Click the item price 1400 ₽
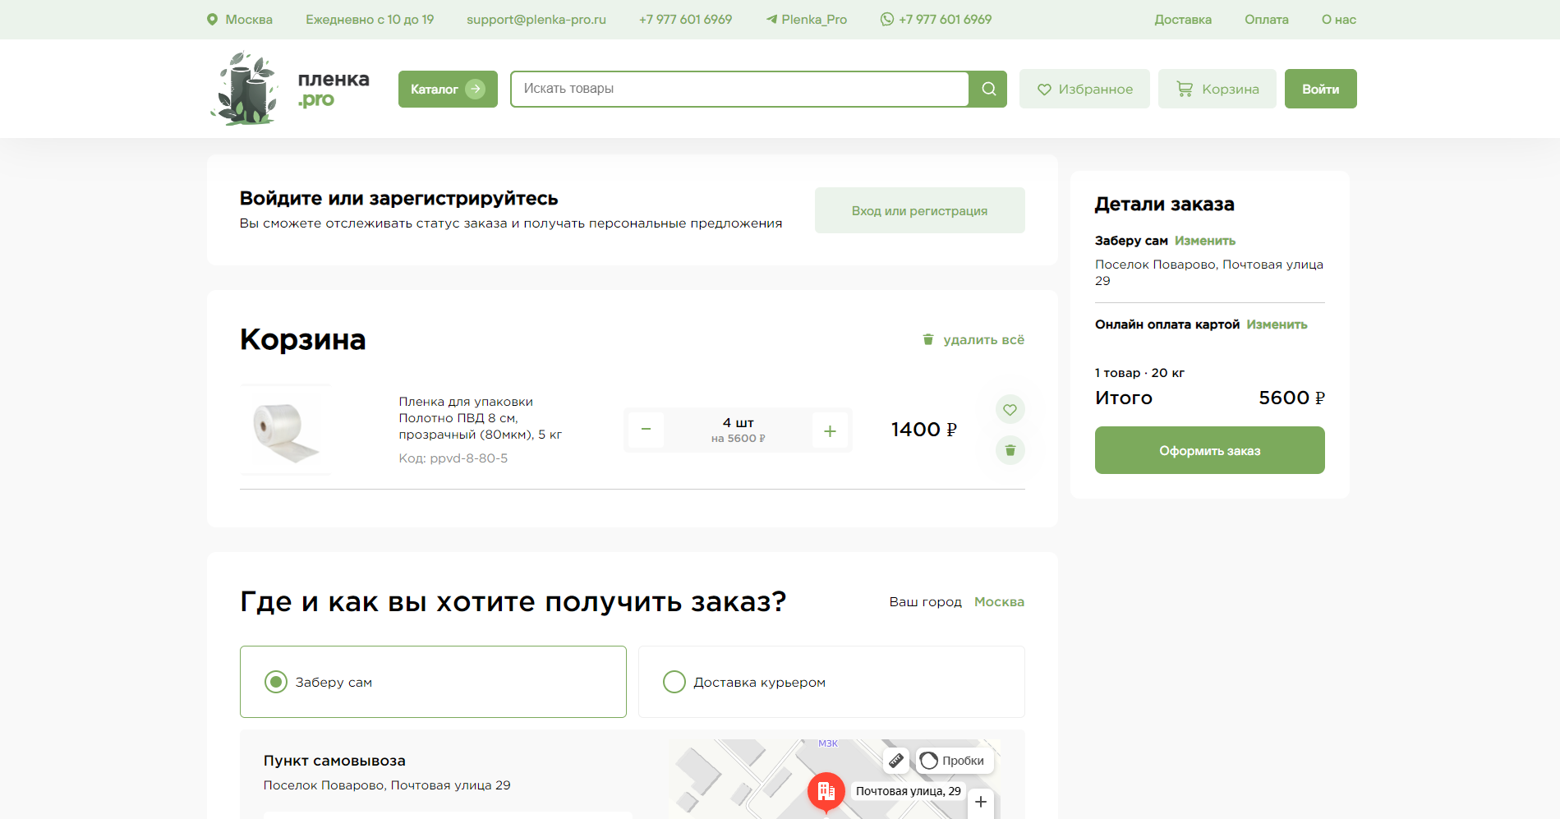The image size is (1560, 819). [x=924, y=430]
